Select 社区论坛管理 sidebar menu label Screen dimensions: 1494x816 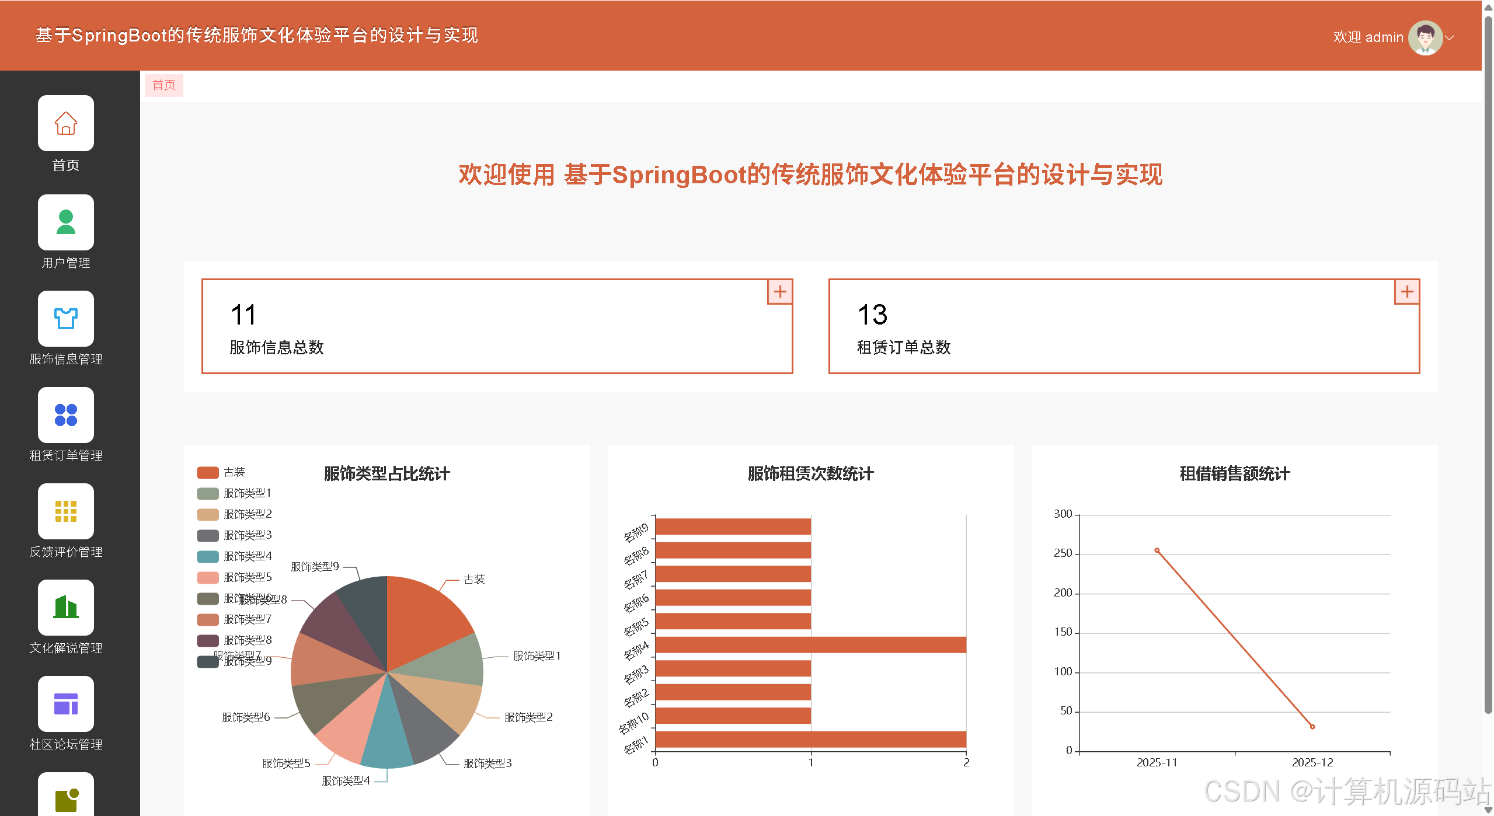tap(65, 744)
